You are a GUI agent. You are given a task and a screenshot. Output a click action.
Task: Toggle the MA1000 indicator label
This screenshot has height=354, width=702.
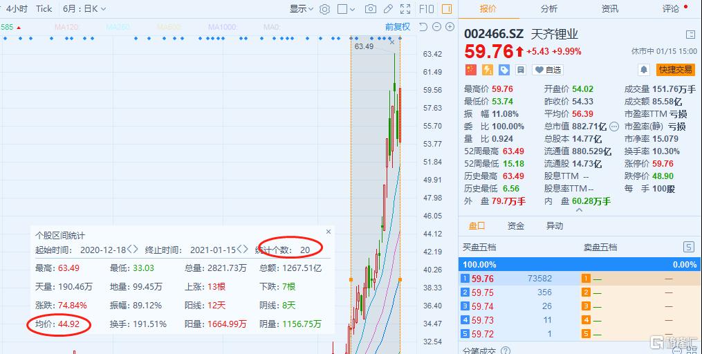[223, 27]
